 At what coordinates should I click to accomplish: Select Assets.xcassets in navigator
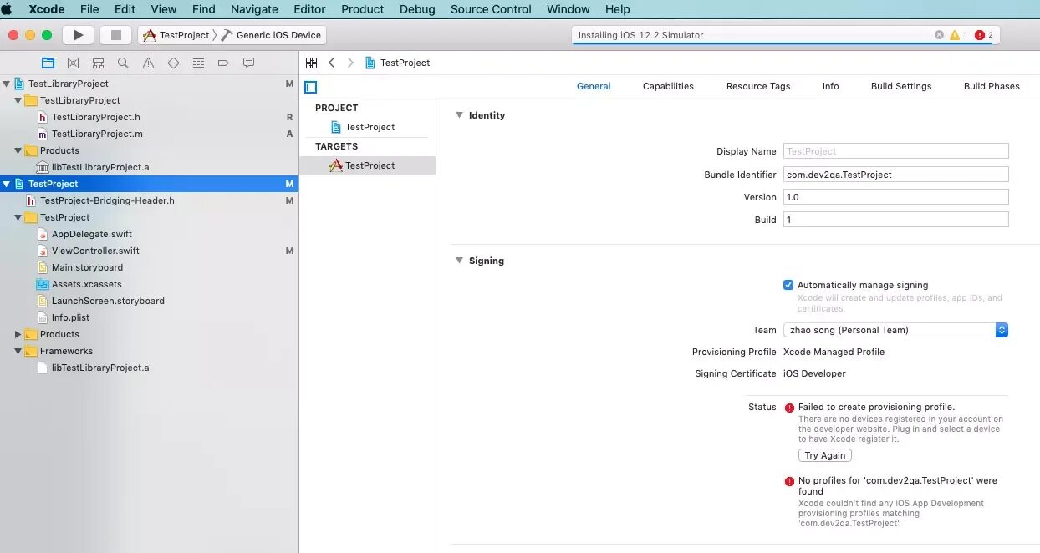click(86, 284)
